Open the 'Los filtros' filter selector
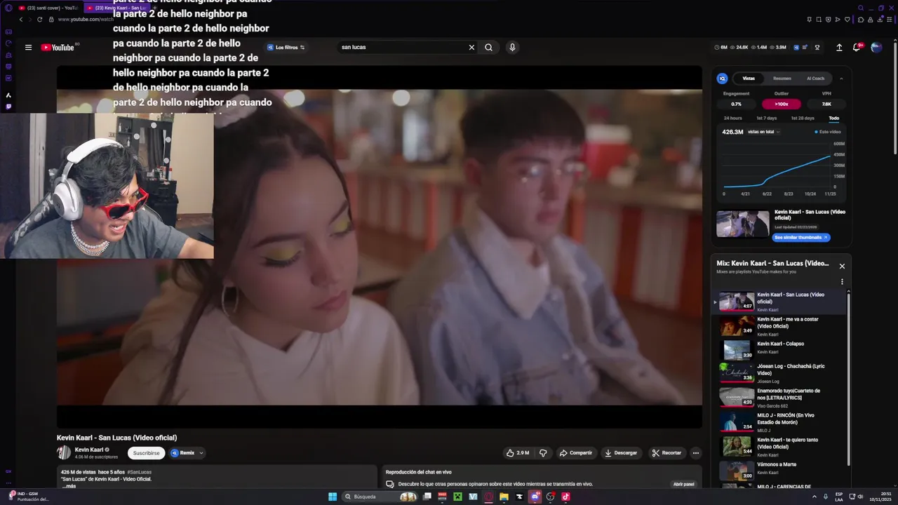 (286, 48)
